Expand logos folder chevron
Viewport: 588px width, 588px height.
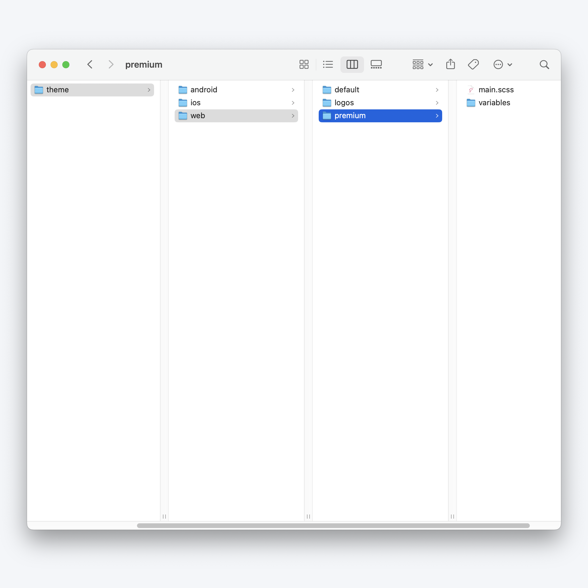pyautogui.click(x=437, y=103)
